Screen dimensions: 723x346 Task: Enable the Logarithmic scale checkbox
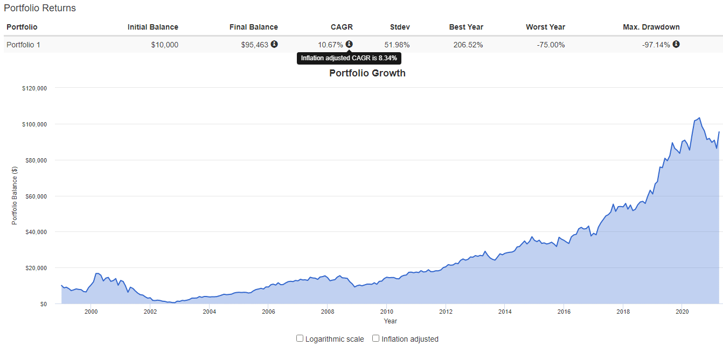tap(300, 338)
